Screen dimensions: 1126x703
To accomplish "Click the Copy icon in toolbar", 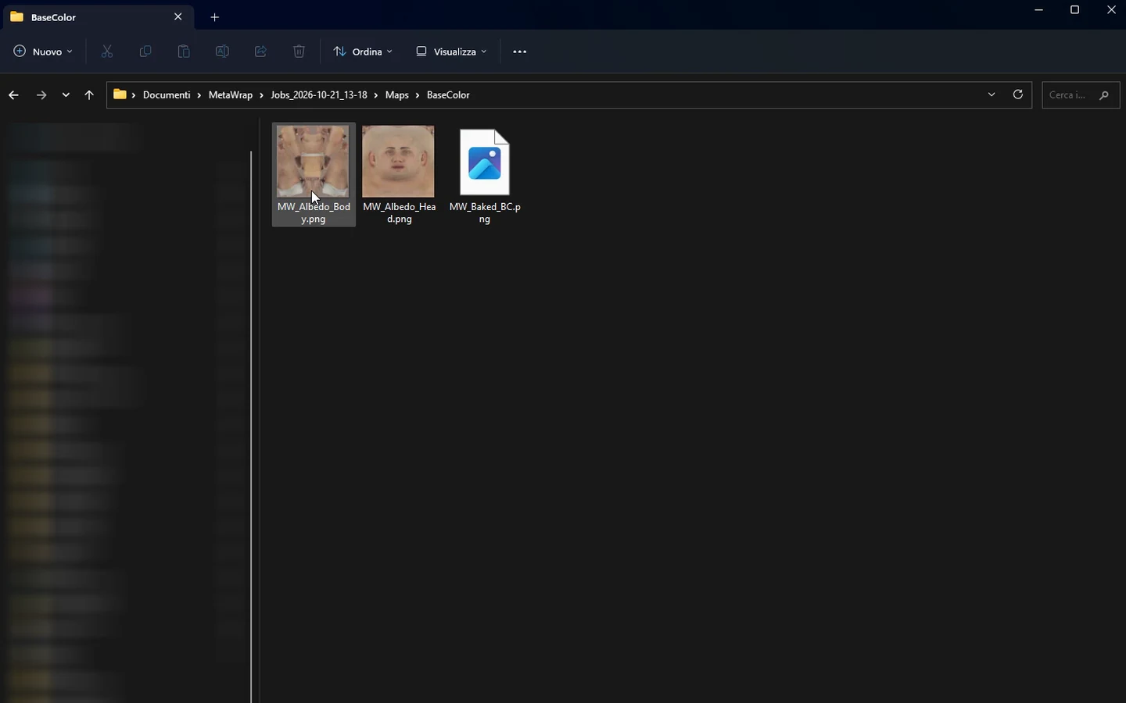I will pos(145,52).
